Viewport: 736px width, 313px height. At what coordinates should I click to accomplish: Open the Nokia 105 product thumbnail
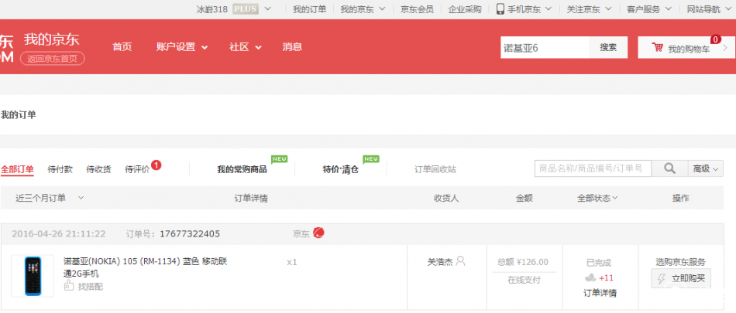coord(33,276)
